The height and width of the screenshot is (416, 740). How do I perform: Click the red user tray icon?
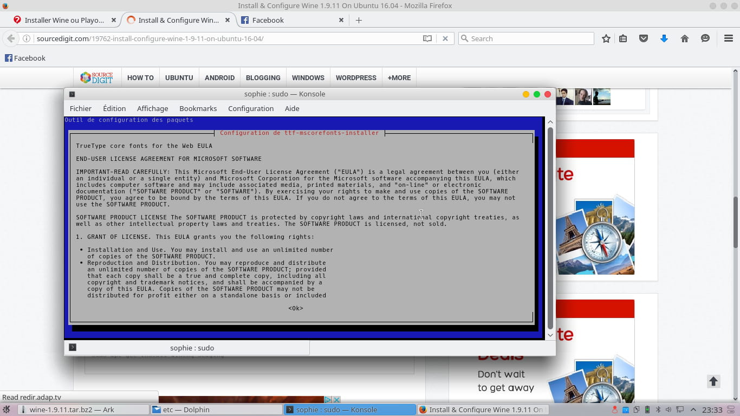coord(615,409)
